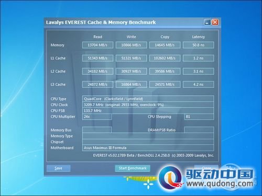Select L2 Cache write value 30927 MB/s
262x196 pixels.
tap(131, 71)
